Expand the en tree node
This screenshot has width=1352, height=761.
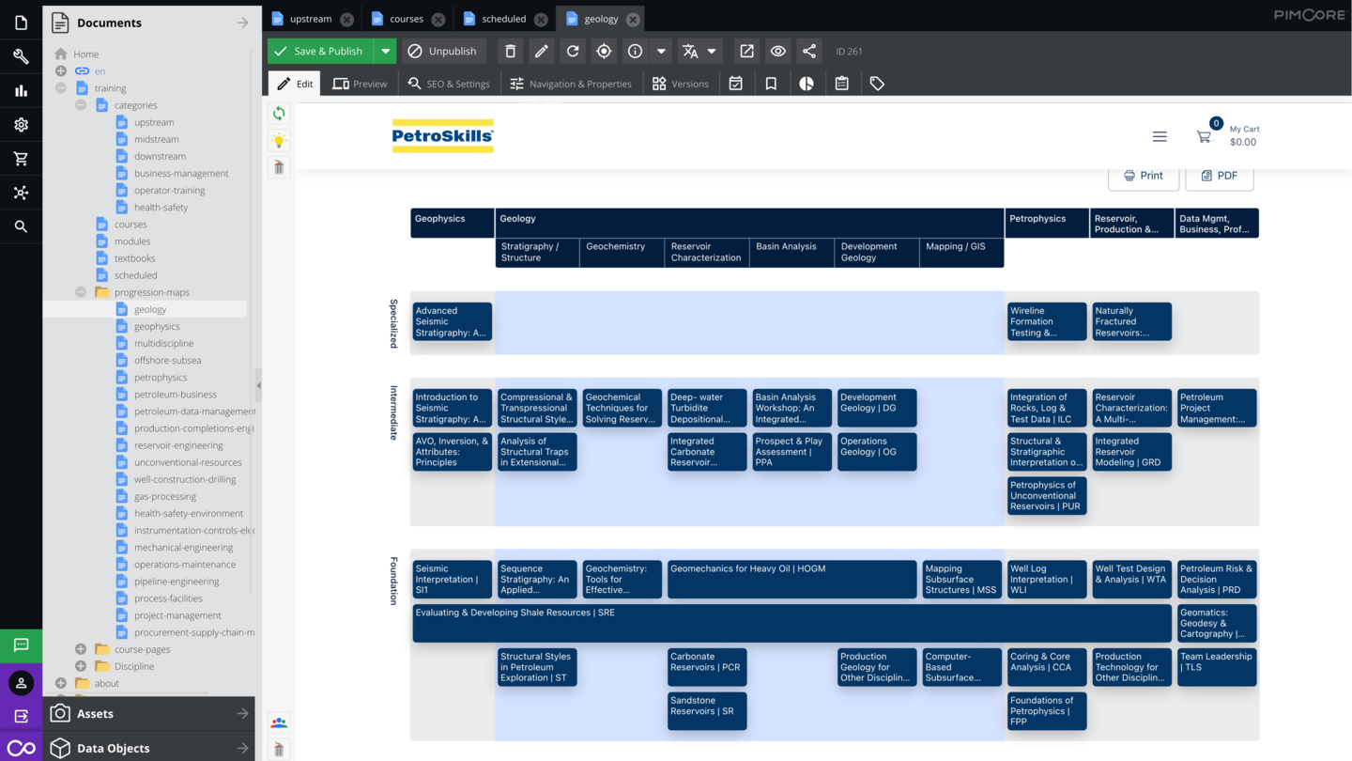[61, 71]
